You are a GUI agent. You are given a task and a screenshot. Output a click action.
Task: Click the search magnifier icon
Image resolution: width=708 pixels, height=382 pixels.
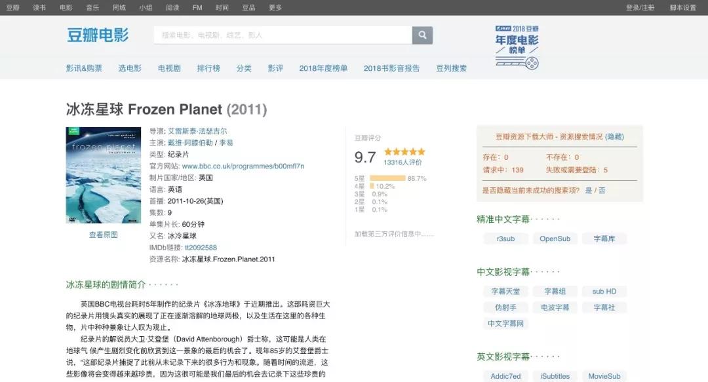422,34
